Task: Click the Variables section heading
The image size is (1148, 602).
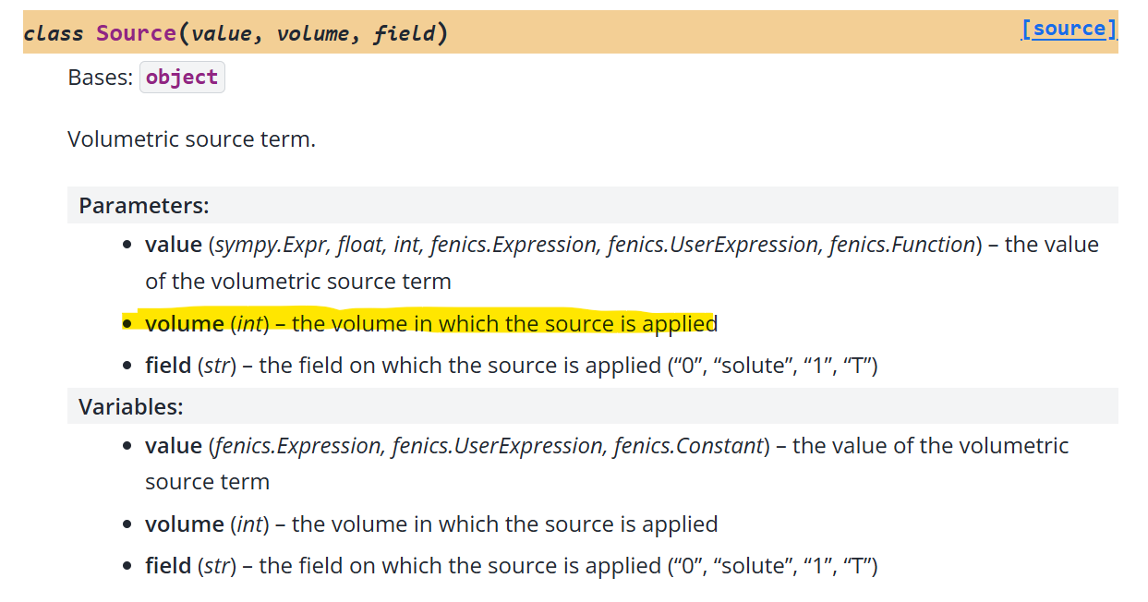Action: pyautogui.click(x=131, y=406)
